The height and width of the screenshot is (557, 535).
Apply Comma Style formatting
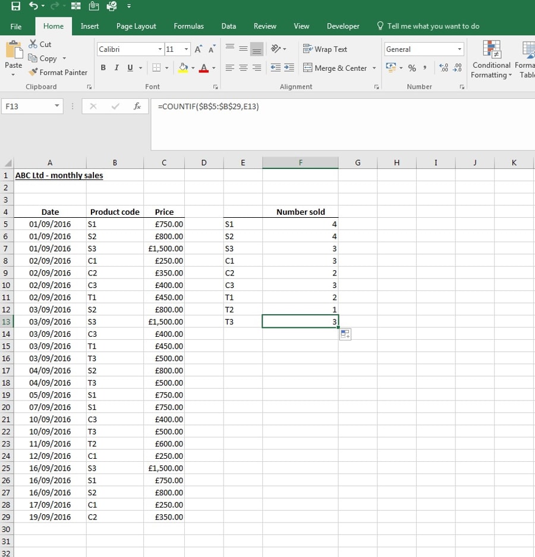click(x=424, y=67)
